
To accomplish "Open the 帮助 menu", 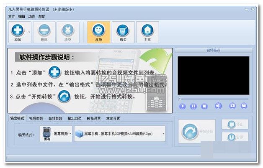I will tap(42, 16).
